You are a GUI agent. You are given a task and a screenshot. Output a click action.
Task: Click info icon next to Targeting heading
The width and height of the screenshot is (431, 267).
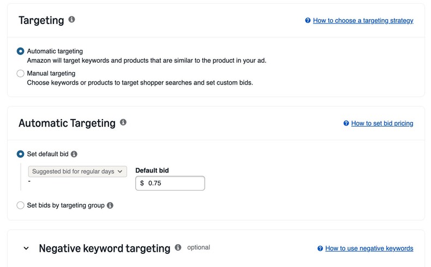pyautogui.click(x=71, y=20)
